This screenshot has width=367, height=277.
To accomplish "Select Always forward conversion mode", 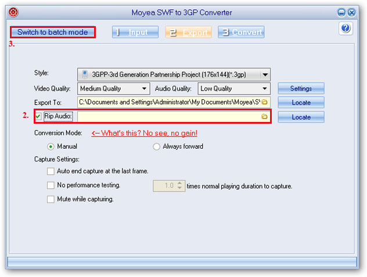I will (156, 147).
